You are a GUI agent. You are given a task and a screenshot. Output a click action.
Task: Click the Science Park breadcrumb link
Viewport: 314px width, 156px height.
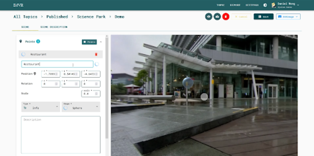91,17
